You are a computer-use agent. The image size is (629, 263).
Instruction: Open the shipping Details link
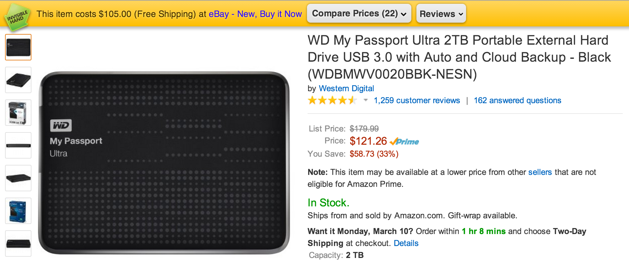coord(406,243)
